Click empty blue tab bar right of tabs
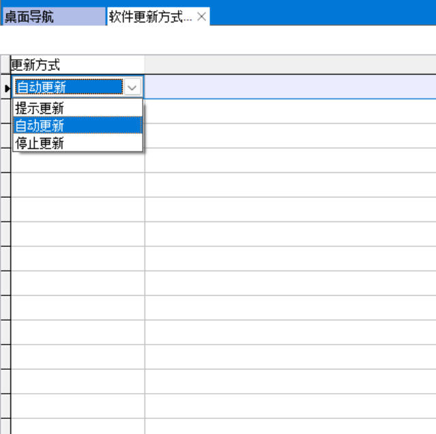The image size is (436, 434). pyautogui.click(x=321, y=14)
